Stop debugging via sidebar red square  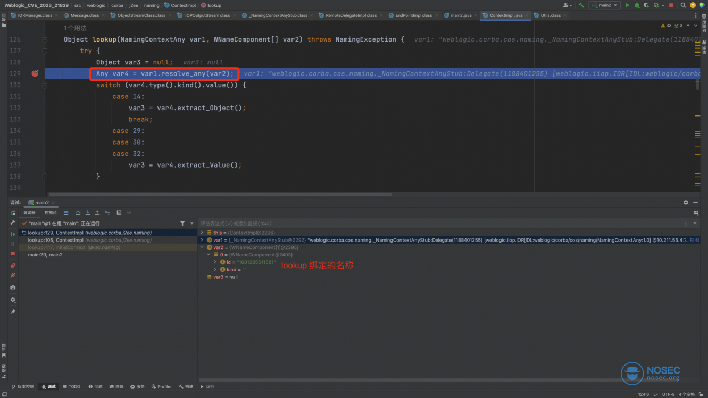tap(13, 253)
